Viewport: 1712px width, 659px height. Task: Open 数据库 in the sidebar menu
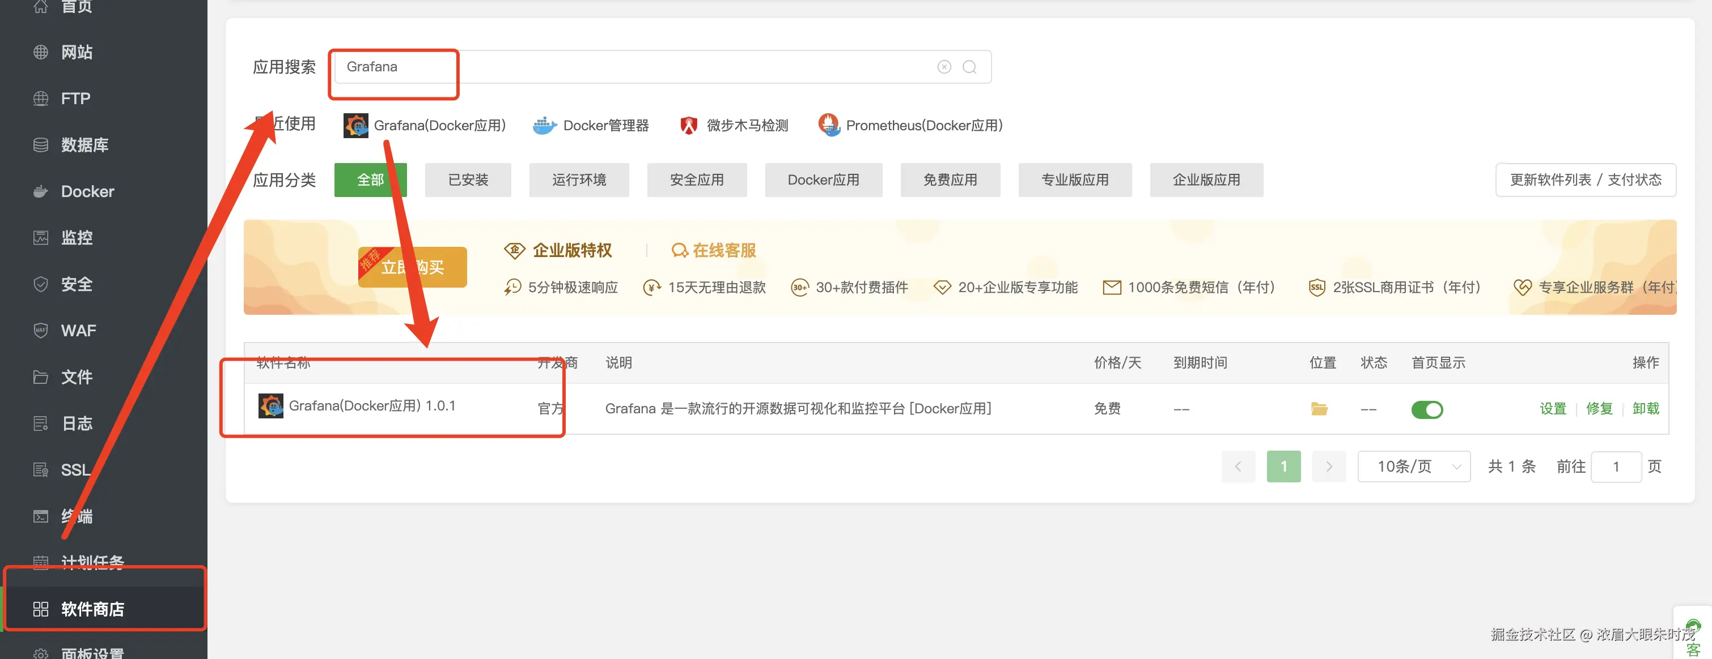[84, 146]
